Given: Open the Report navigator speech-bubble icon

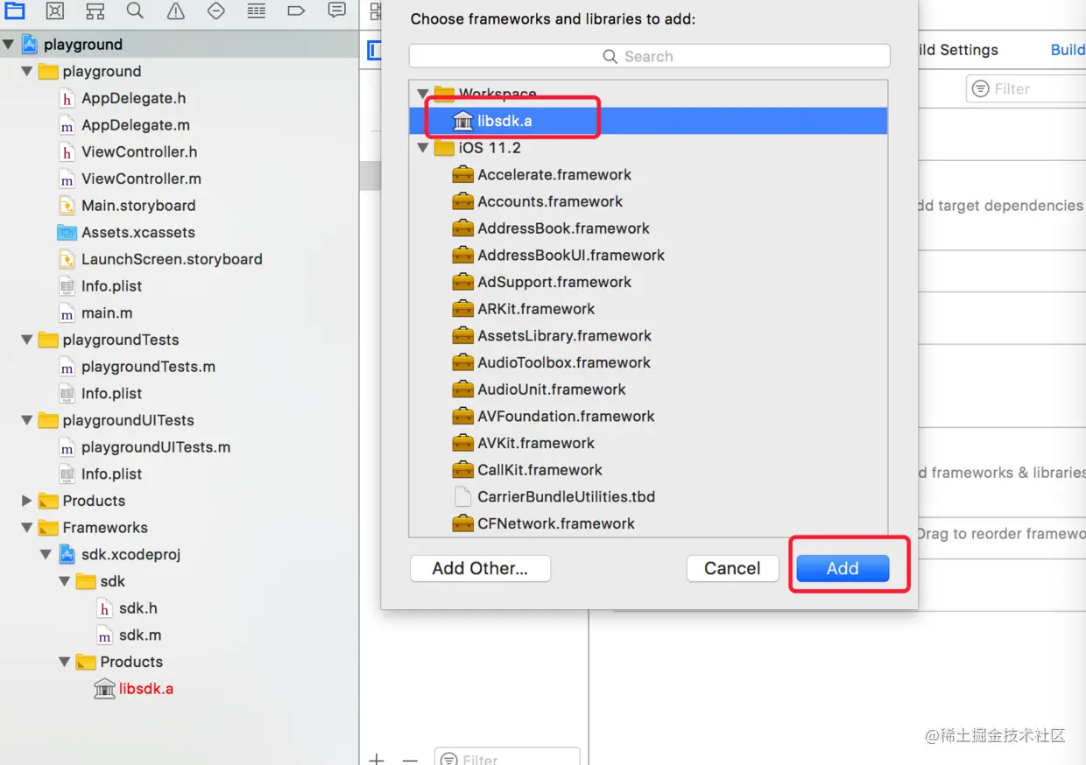Looking at the screenshot, I should 336,11.
